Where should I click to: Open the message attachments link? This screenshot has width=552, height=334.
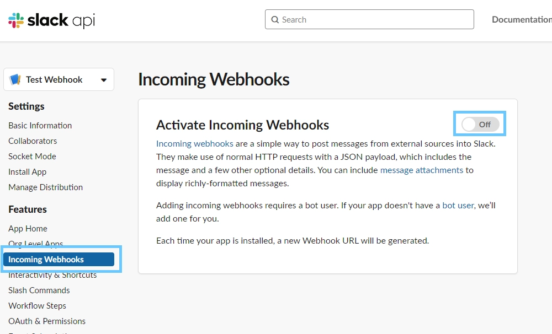[x=422, y=170]
